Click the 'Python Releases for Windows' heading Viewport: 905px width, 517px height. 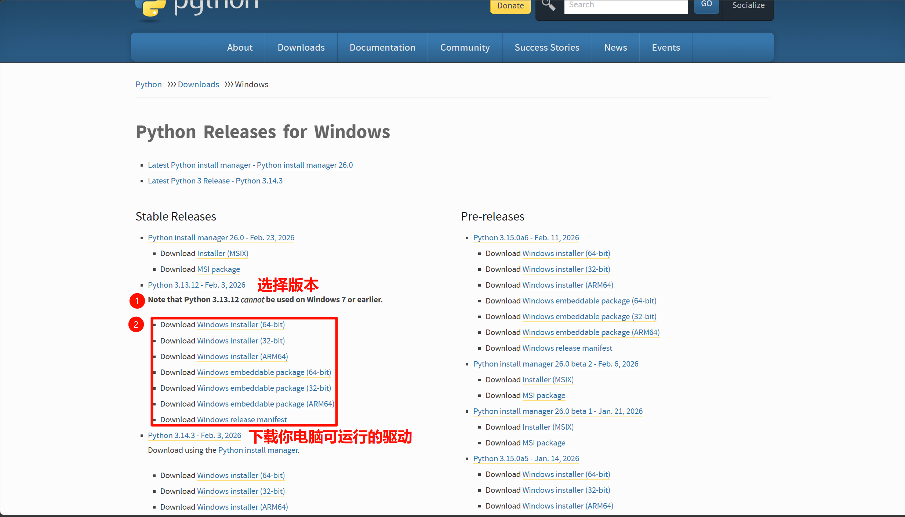click(263, 132)
